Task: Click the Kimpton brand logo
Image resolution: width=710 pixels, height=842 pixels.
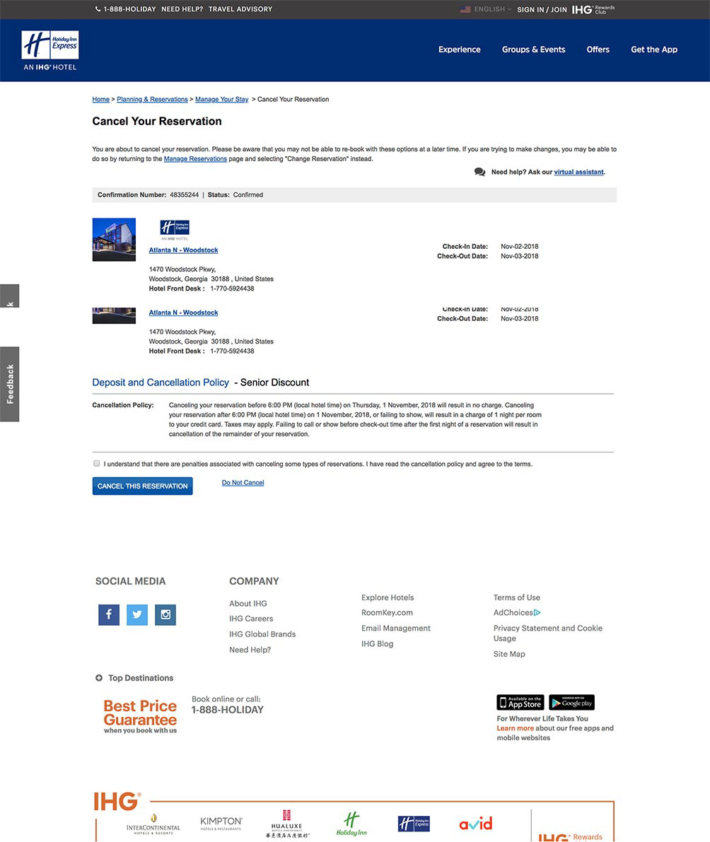Action: (221, 823)
